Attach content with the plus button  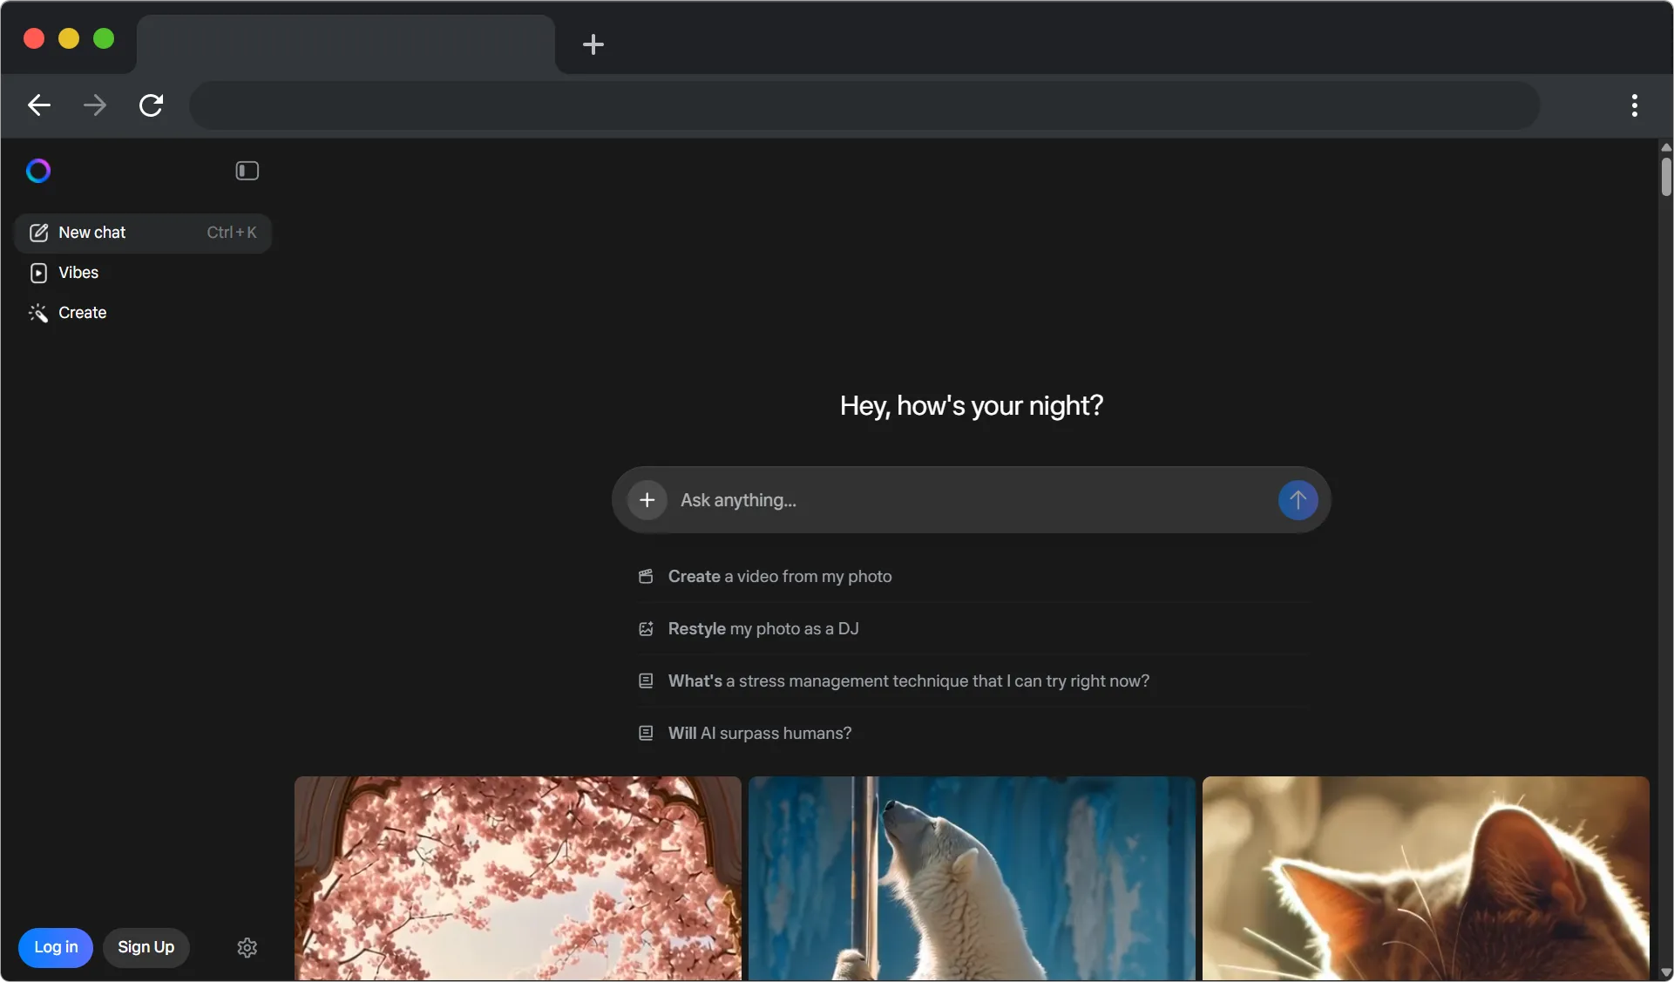tap(647, 500)
